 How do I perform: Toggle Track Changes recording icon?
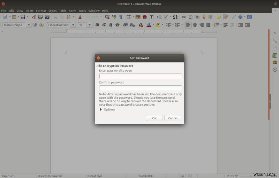(226, 17)
